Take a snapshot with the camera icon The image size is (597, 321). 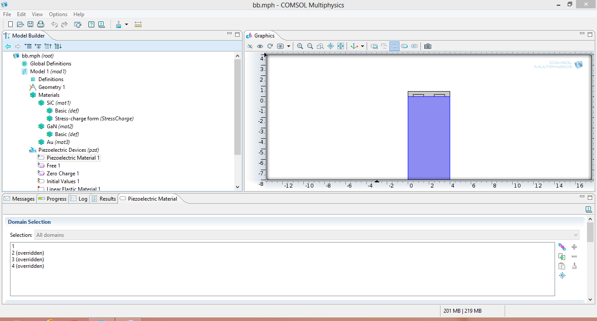[x=428, y=46]
